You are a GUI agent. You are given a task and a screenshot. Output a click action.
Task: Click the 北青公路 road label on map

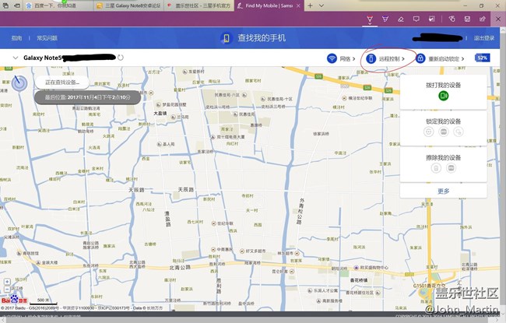(180, 268)
